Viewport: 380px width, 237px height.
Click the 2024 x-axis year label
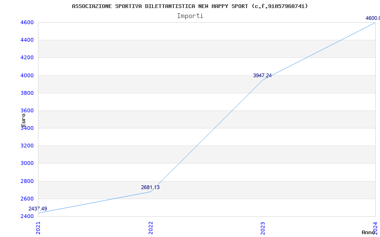pyautogui.click(x=375, y=228)
